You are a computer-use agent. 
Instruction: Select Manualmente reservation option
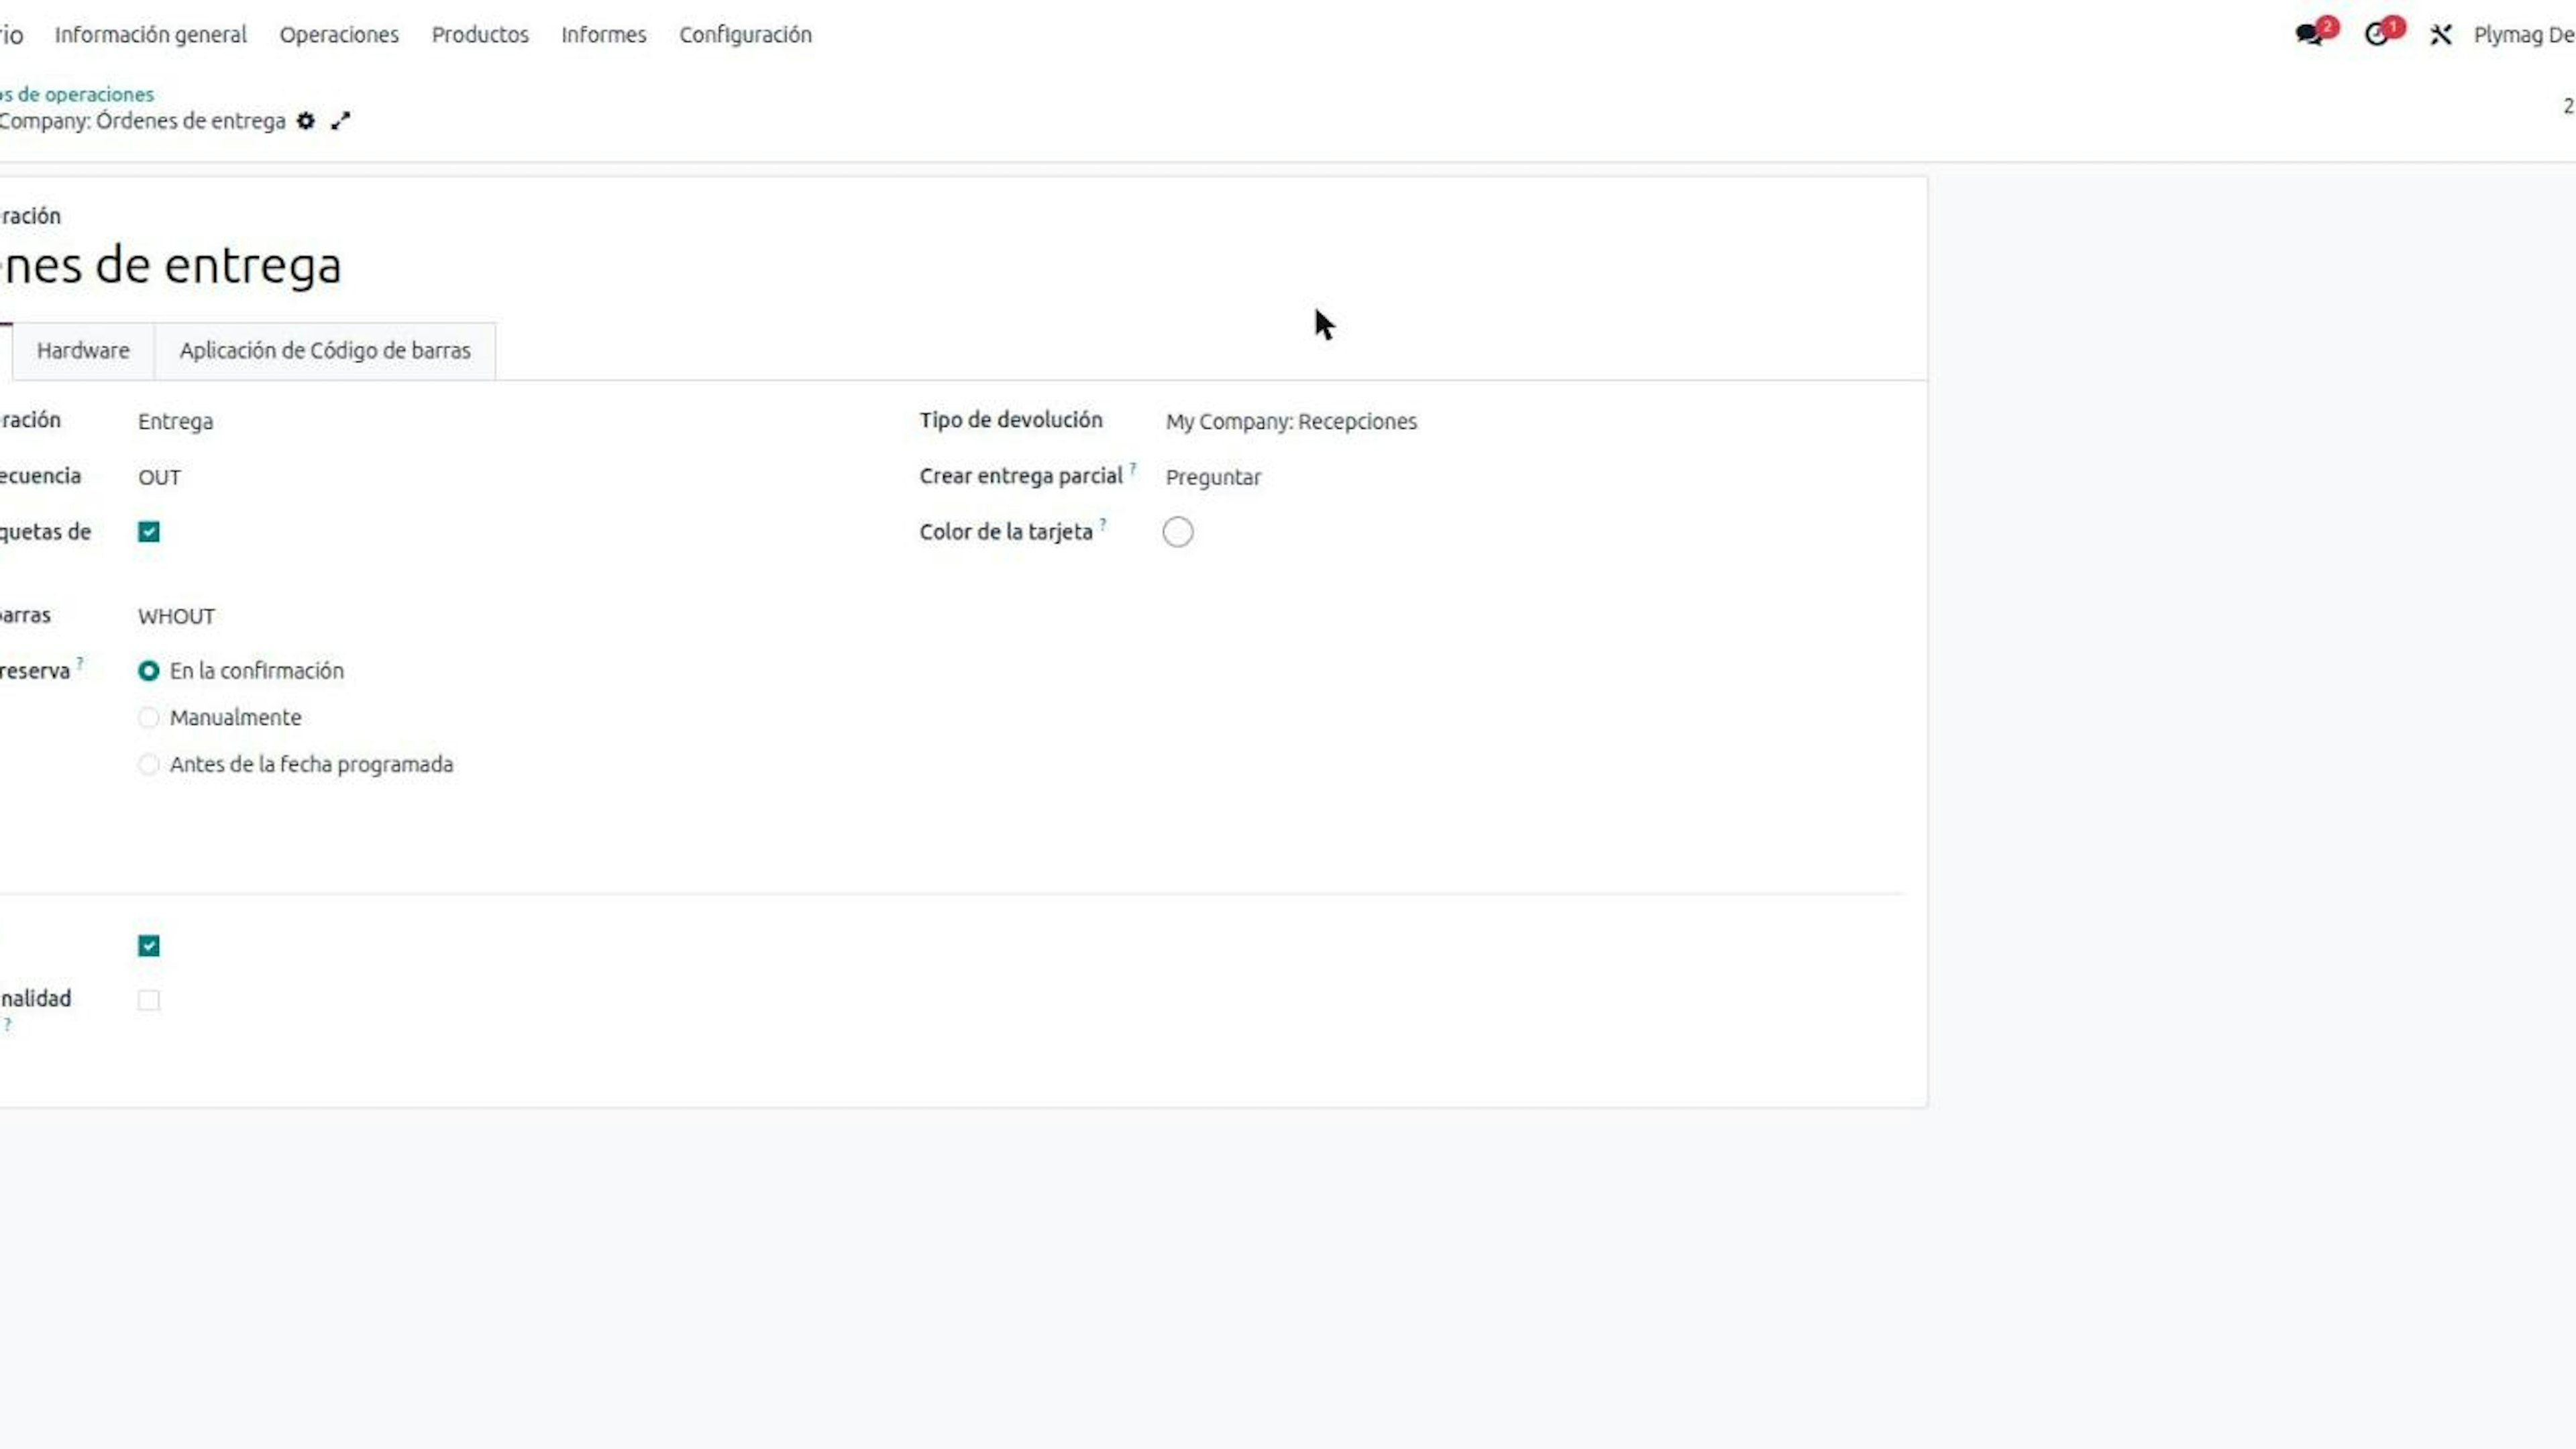click(149, 718)
